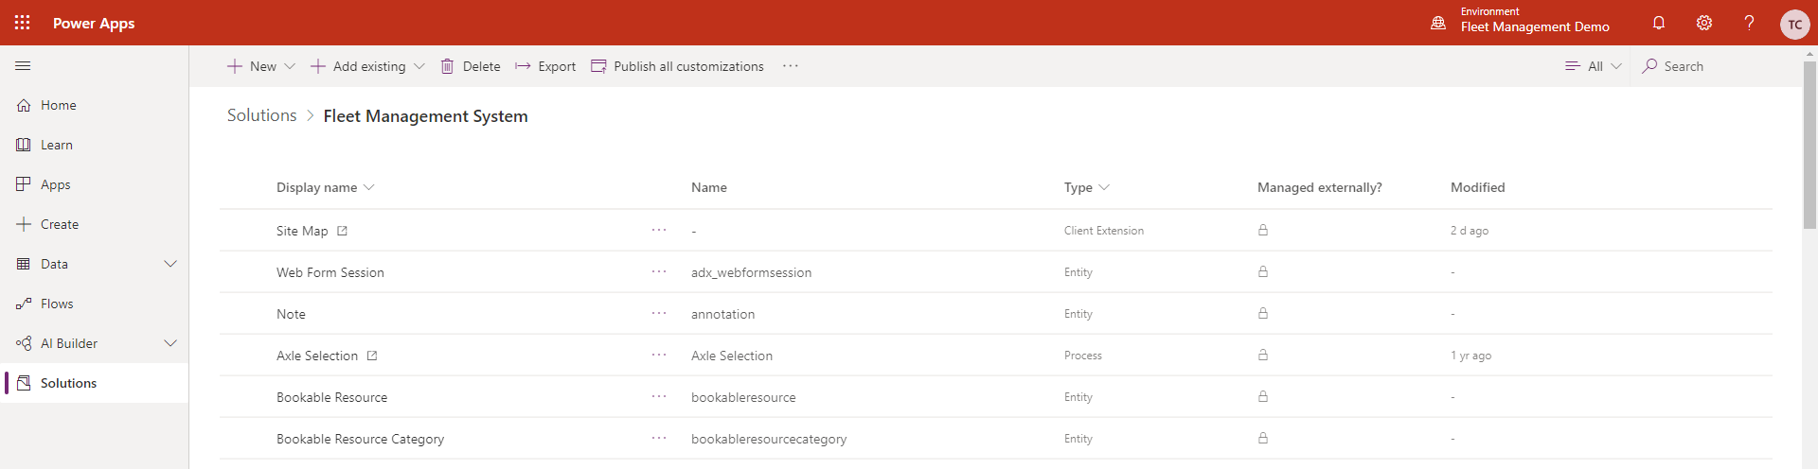Open Apps in the left navigation
This screenshot has width=1818, height=469.
[55, 184]
